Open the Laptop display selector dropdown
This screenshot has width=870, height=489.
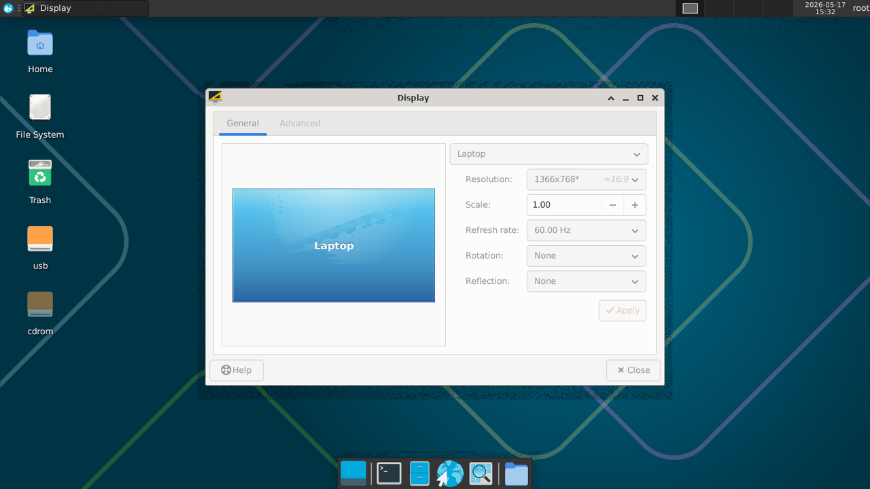pos(549,154)
